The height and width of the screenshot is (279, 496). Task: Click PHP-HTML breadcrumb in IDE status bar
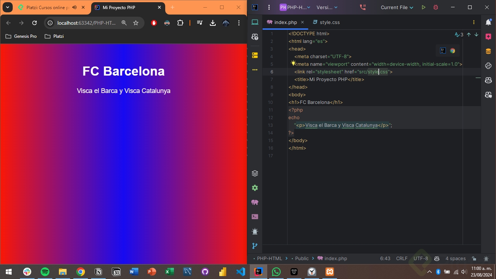tap(269, 259)
